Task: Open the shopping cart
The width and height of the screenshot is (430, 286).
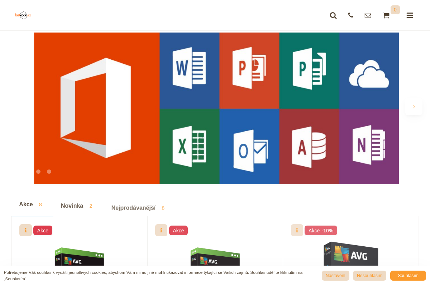Action: [x=386, y=15]
